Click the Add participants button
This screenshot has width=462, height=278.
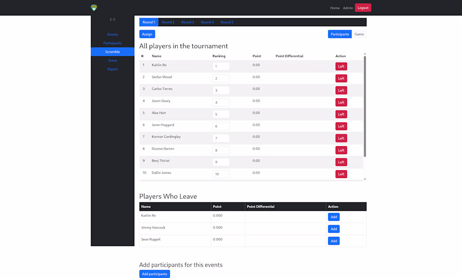tap(155, 274)
